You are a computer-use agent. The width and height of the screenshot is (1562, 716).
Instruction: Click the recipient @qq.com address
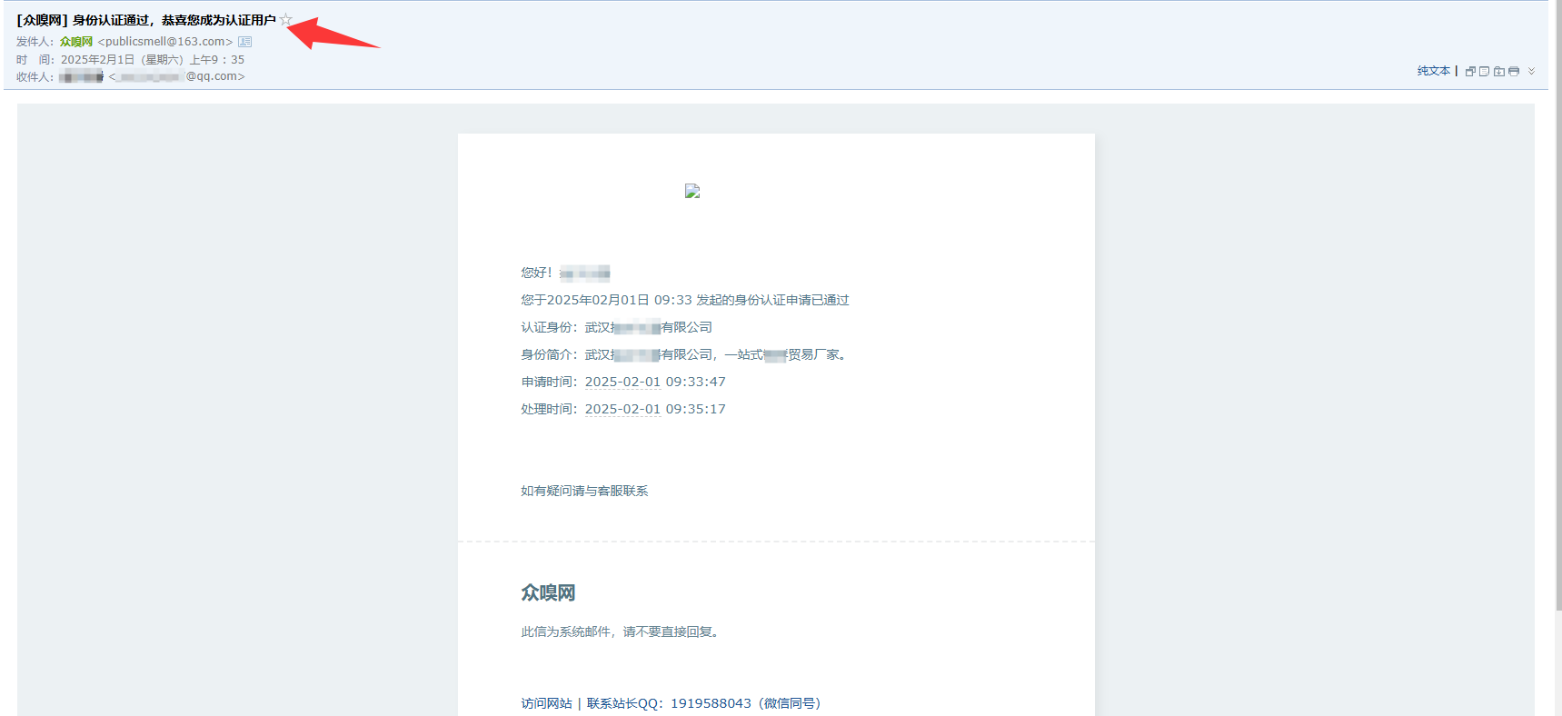click(177, 77)
